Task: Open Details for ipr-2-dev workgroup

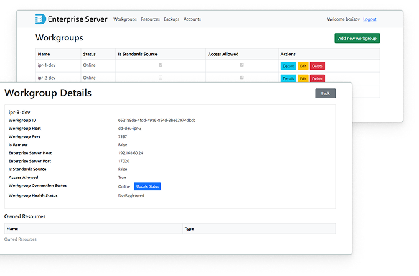Action: [x=288, y=78]
